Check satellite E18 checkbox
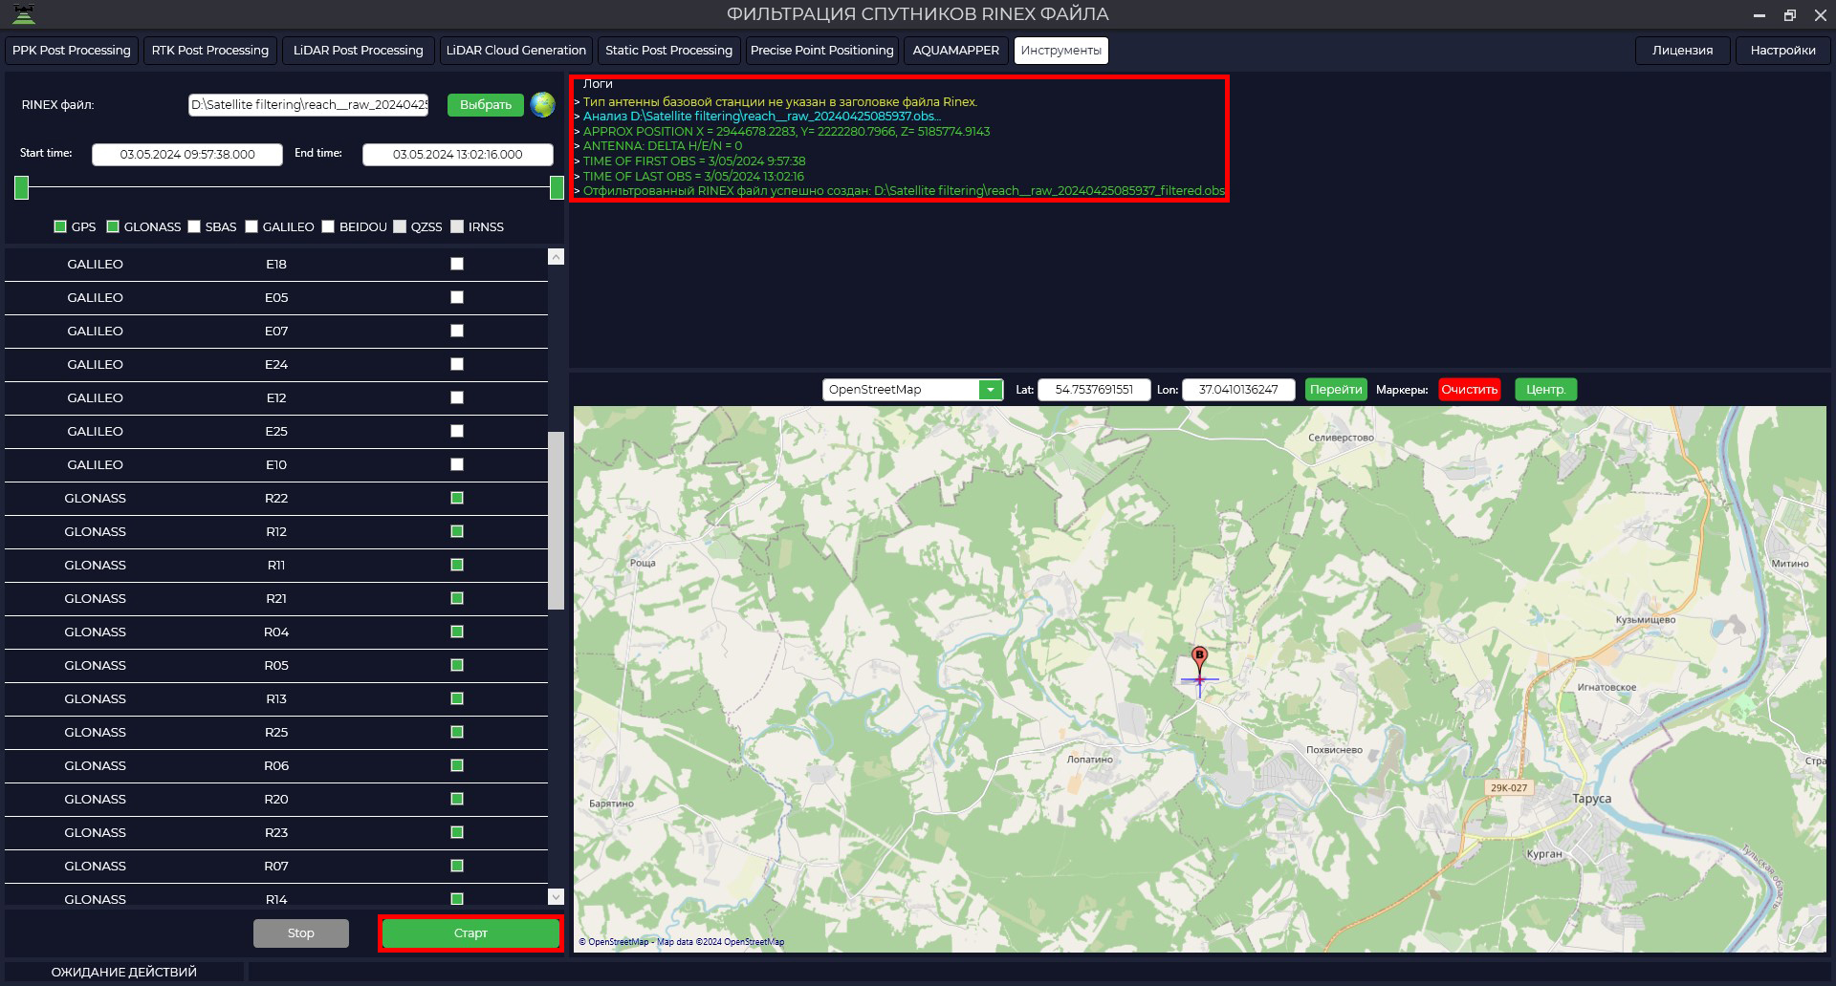The image size is (1836, 986). pyautogui.click(x=457, y=264)
